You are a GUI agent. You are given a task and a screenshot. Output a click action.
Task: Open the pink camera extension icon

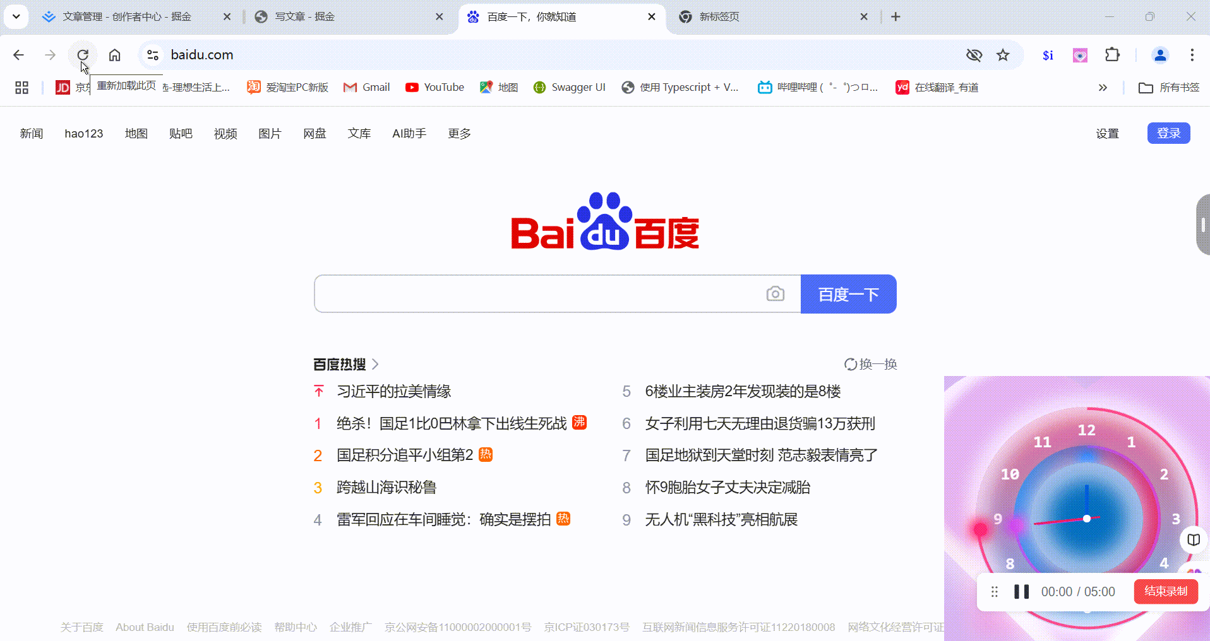pyautogui.click(x=1081, y=55)
